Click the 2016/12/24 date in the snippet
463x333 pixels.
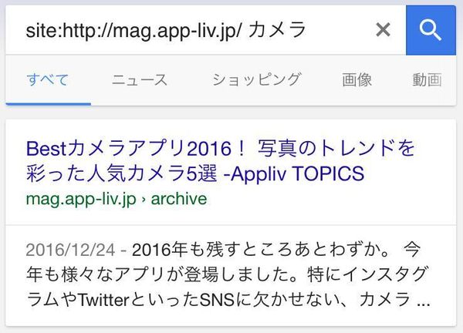pos(70,250)
